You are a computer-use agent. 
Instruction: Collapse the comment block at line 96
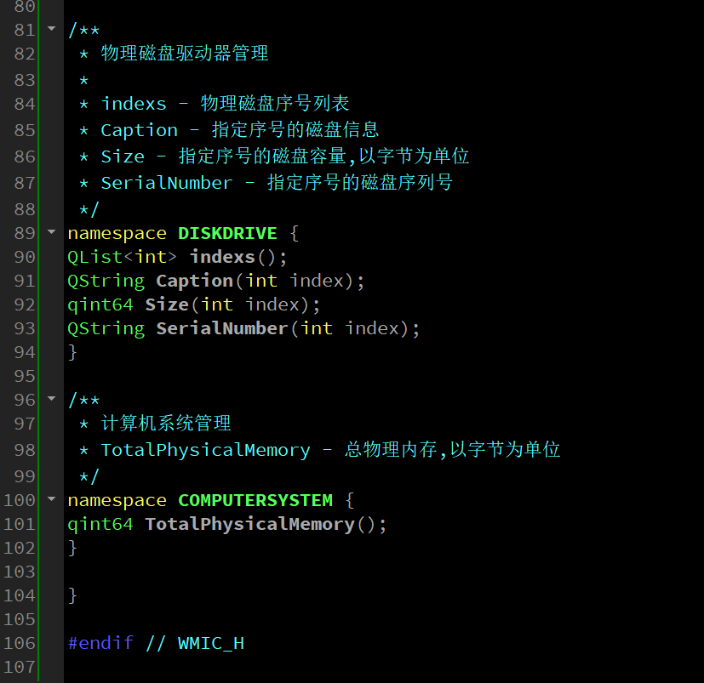tap(52, 399)
